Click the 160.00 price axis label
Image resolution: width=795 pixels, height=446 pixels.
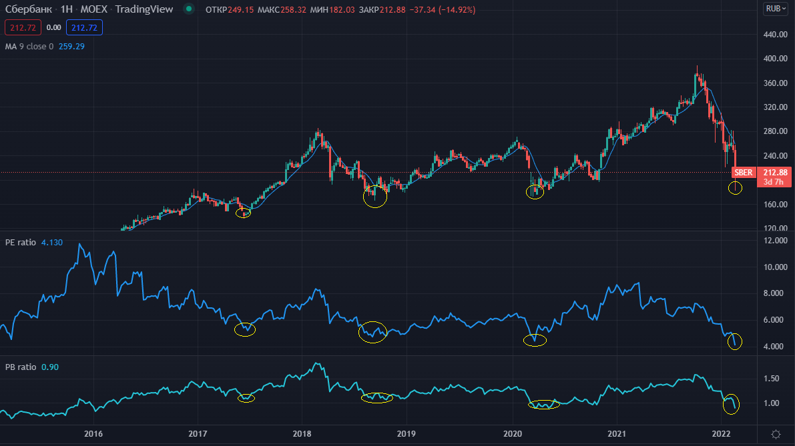pyautogui.click(x=775, y=205)
